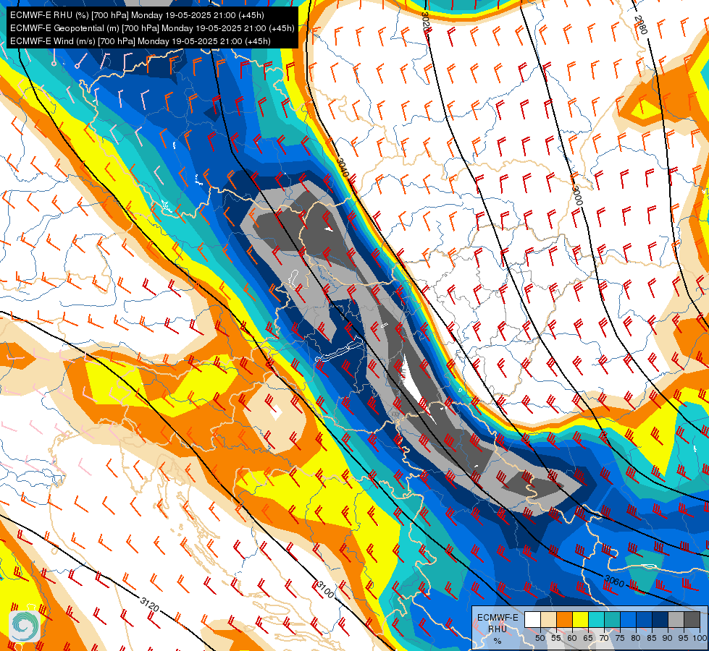Select the yellow 60-65 legend swatch

coord(580,619)
